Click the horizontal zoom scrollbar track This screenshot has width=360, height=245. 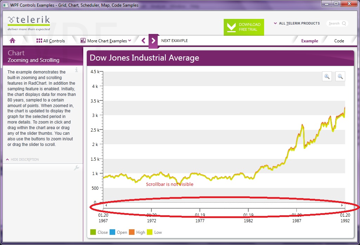224,205
